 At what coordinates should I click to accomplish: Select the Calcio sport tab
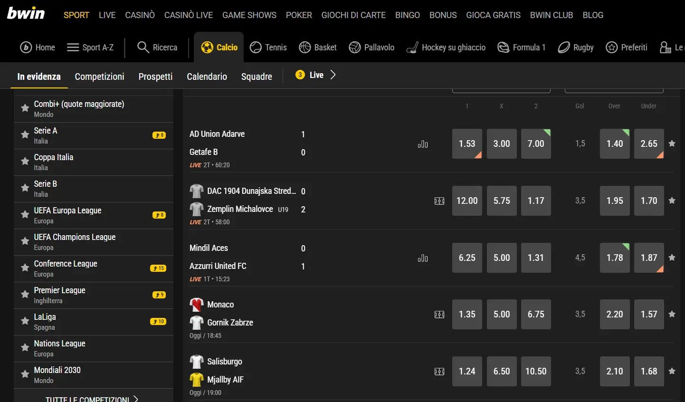(219, 48)
